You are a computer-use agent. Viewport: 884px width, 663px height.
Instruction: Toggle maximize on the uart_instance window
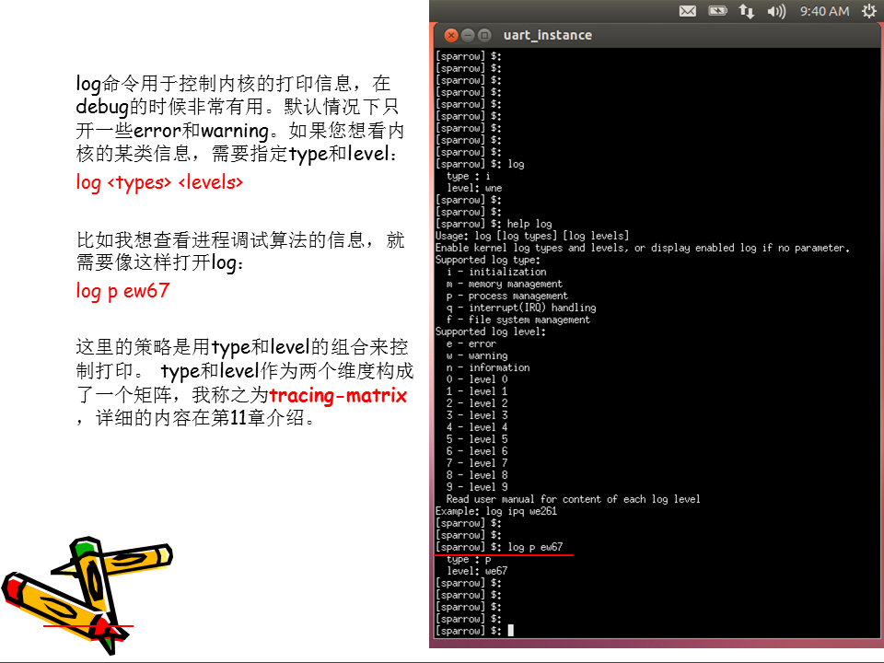pyautogui.click(x=486, y=35)
